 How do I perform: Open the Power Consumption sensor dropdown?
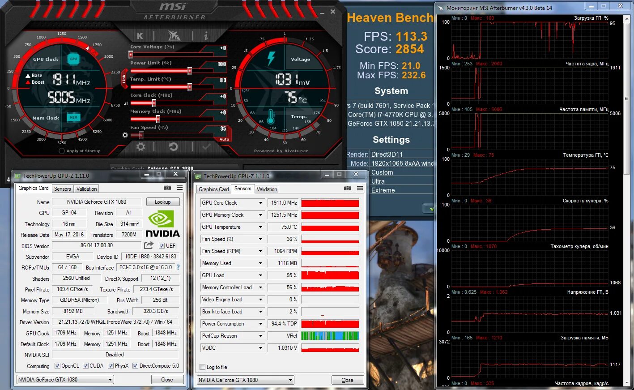tap(260, 324)
